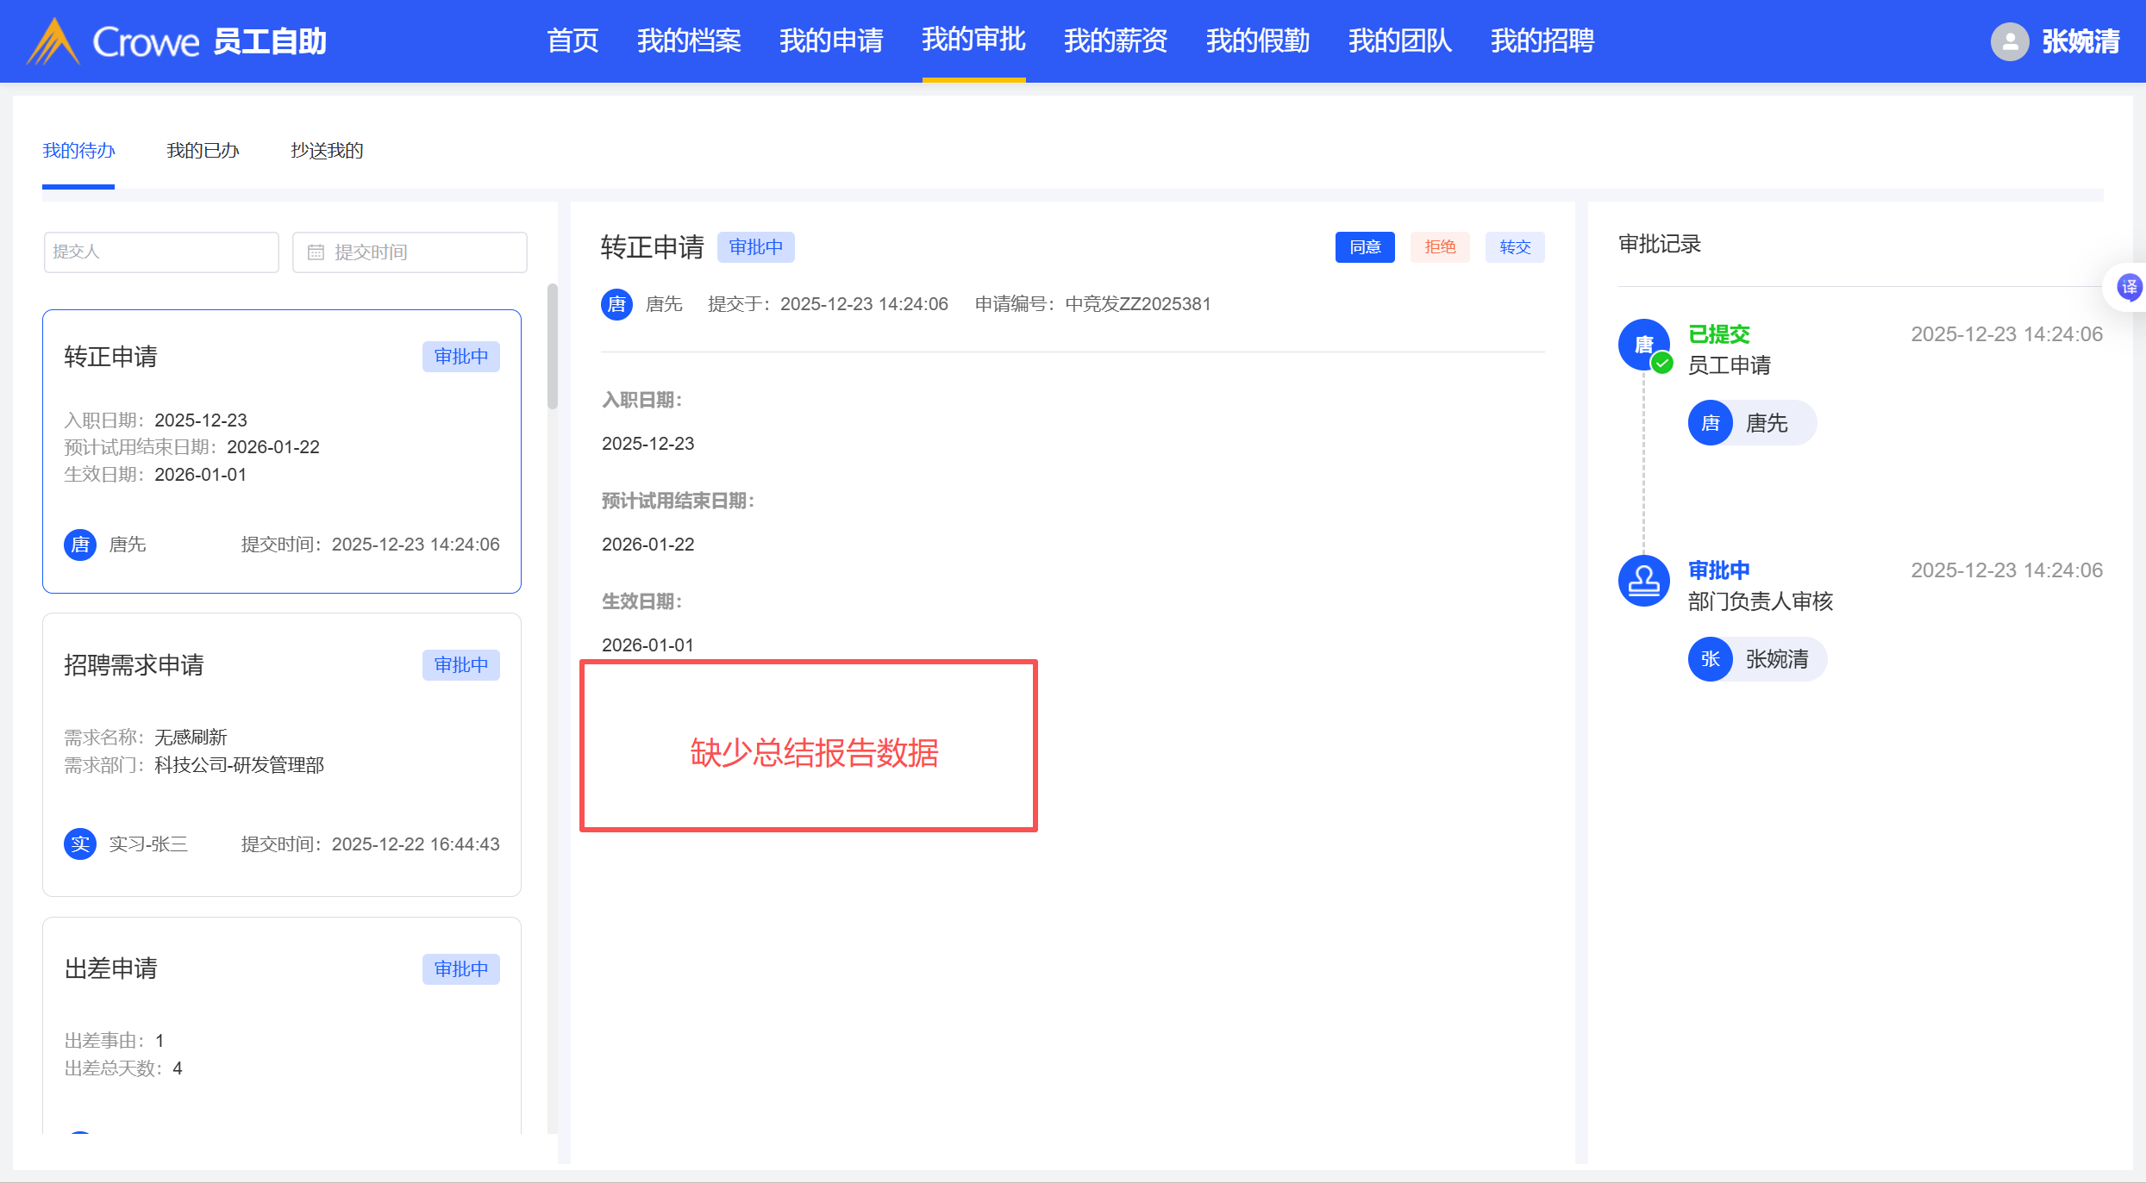Click the 提交人 search input field
Screen dimensions: 2146x1183
(161, 252)
